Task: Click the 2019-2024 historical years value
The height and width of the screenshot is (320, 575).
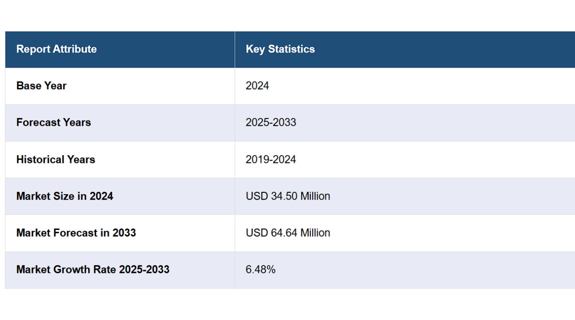Action: click(x=270, y=160)
